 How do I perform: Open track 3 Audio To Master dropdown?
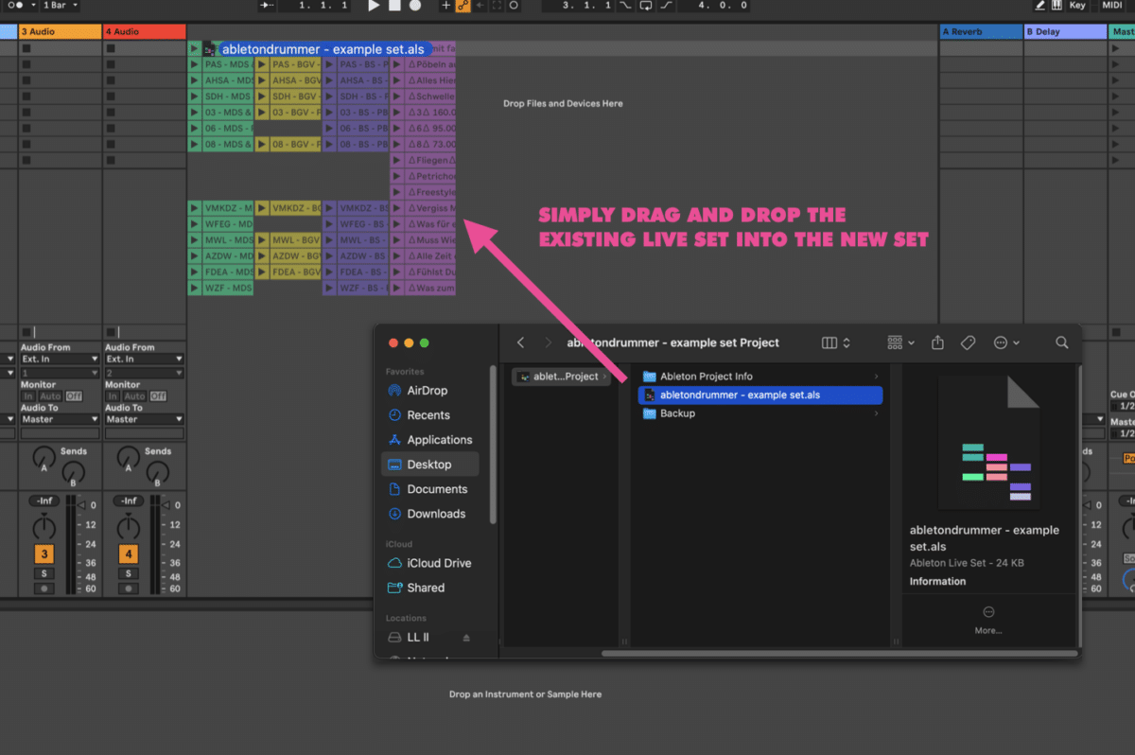pos(60,419)
